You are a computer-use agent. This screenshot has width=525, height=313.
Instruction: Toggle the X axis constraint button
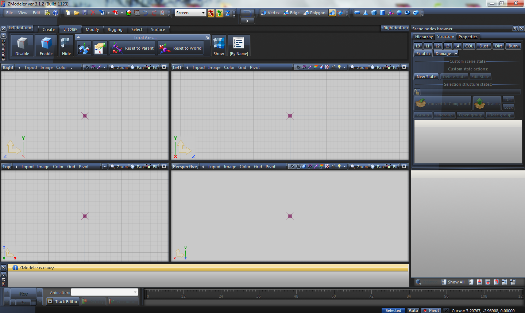pyautogui.click(x=211, y=13)
